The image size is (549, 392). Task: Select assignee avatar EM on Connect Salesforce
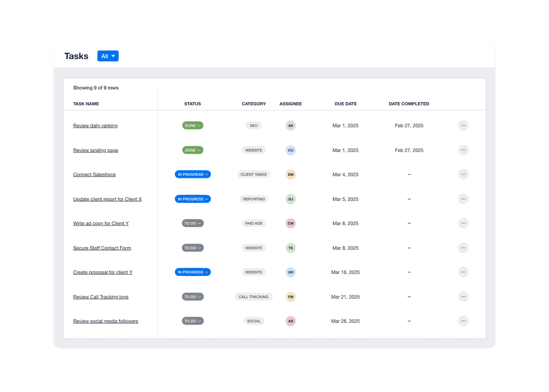coord(291,174)
